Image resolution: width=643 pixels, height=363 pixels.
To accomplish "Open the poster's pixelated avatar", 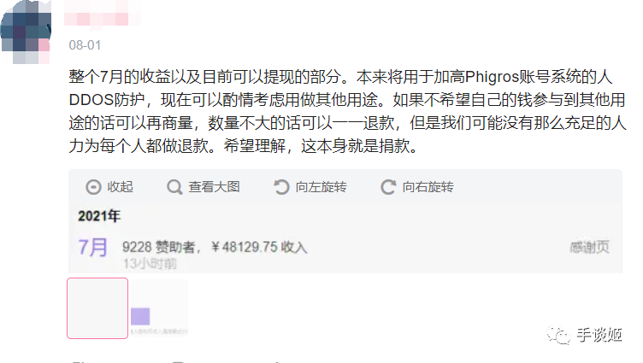I will point(26,32).
